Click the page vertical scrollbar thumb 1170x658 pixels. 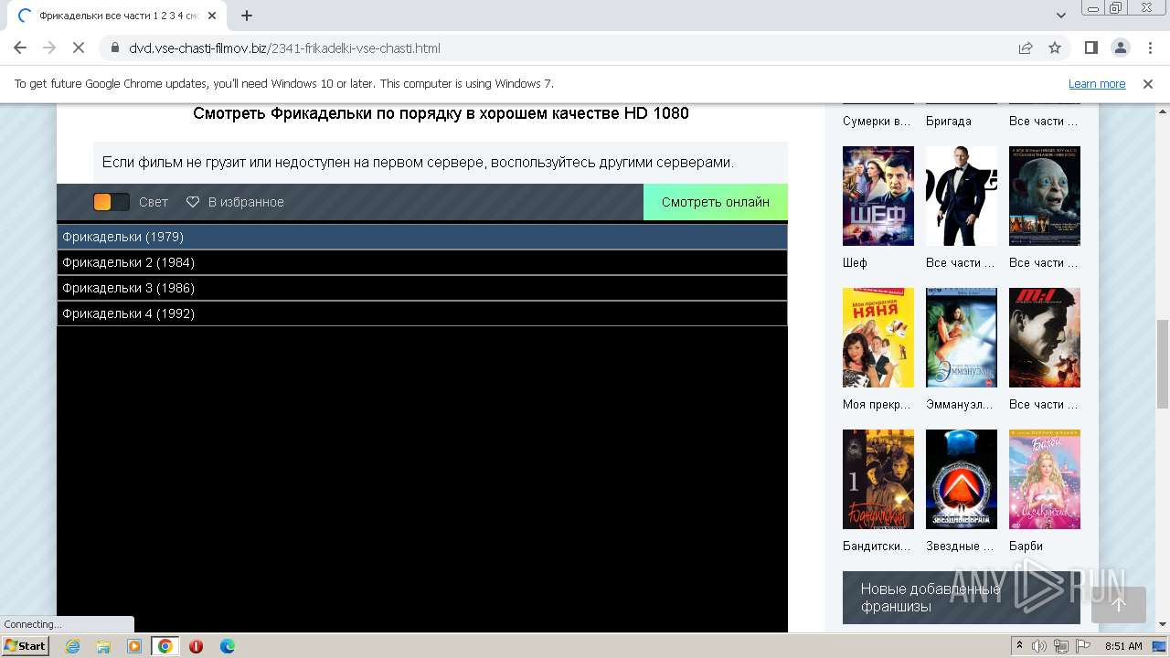click(1163, 364)
